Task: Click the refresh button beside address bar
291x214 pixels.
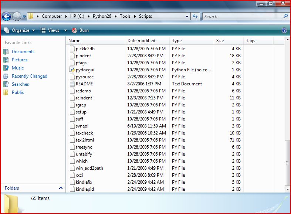Action: pyautogui.click(x=196, y=16)
